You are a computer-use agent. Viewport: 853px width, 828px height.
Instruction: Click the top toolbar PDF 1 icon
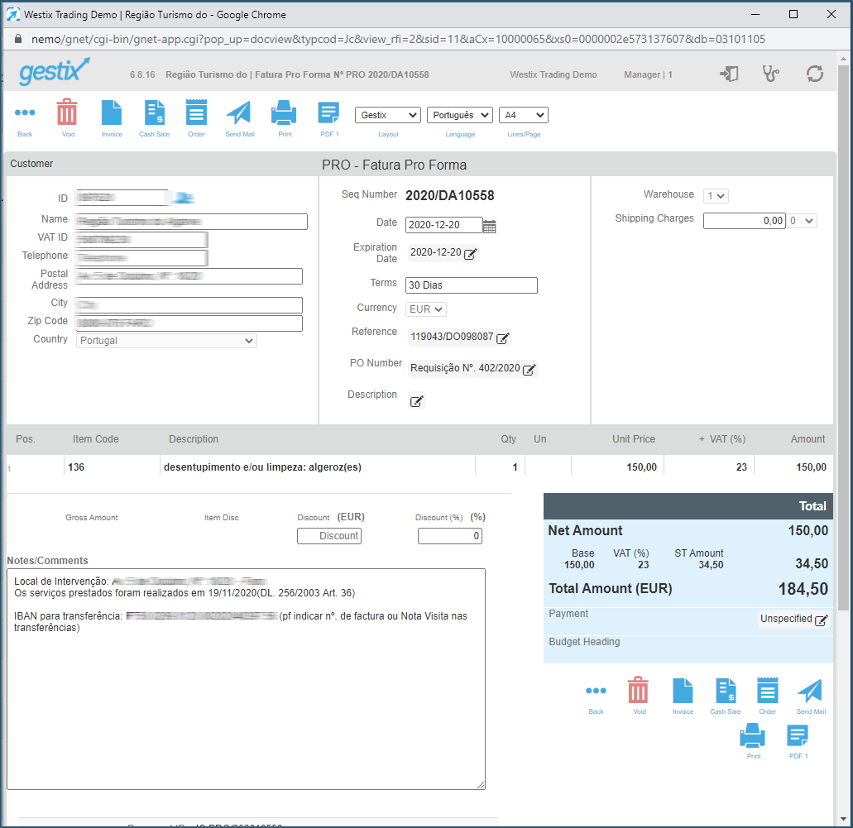[x=328, y=112]
